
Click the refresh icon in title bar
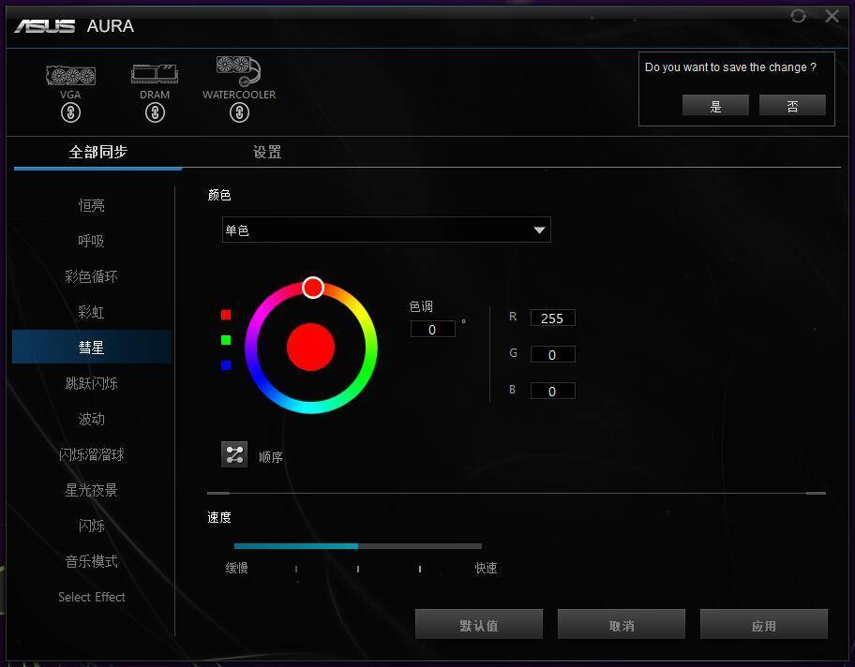tap(798, 16)
